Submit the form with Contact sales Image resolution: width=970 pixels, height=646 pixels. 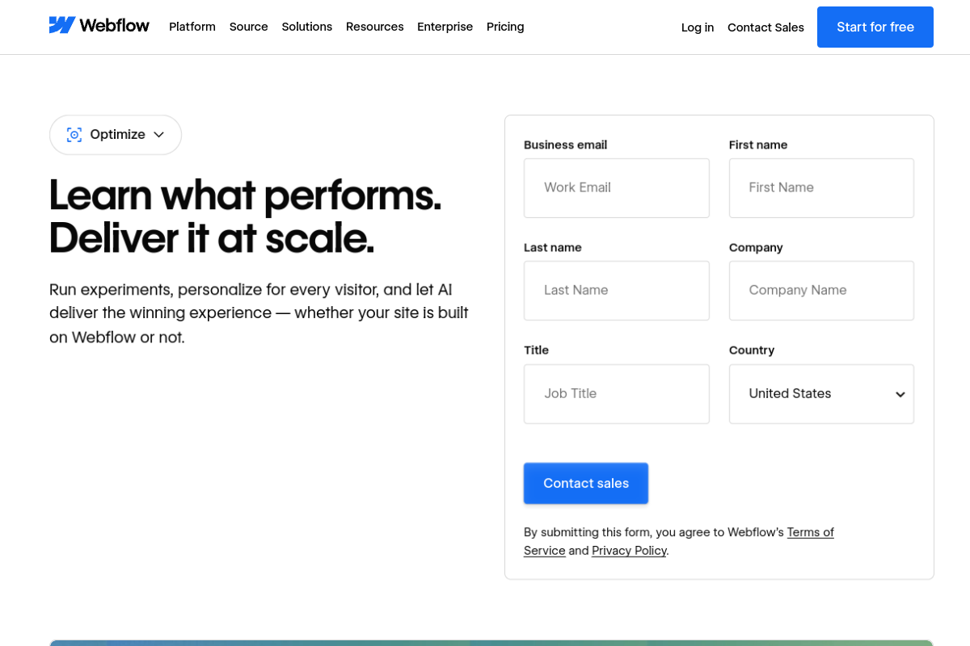[x=586, y=483]
